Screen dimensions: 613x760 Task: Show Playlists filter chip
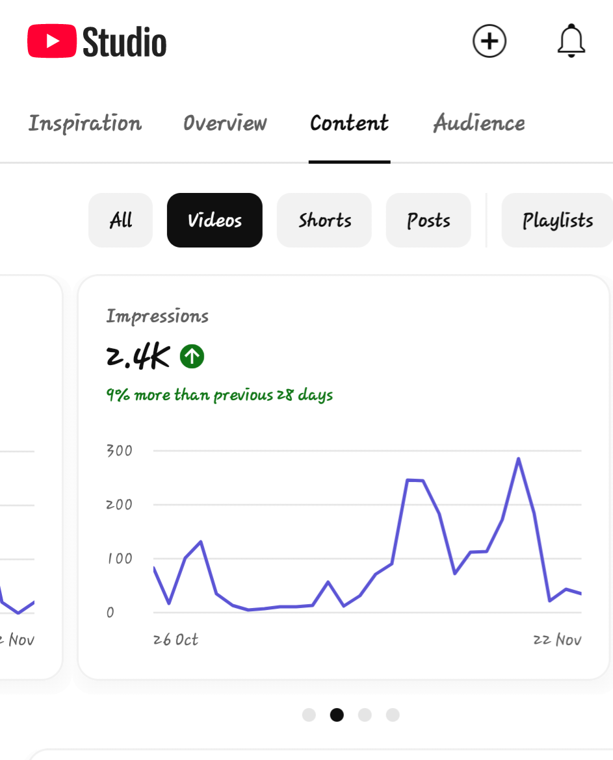[557, 220]
